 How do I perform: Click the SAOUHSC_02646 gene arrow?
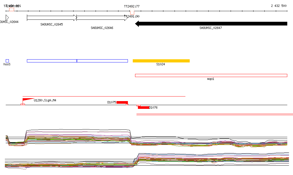[102, 18]
